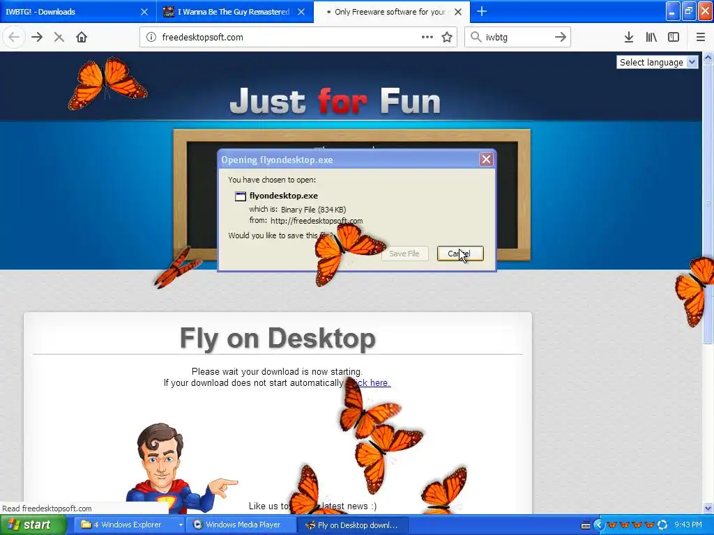
Task: Click the page scrollbar up arrow
Action: coord(708,57)
